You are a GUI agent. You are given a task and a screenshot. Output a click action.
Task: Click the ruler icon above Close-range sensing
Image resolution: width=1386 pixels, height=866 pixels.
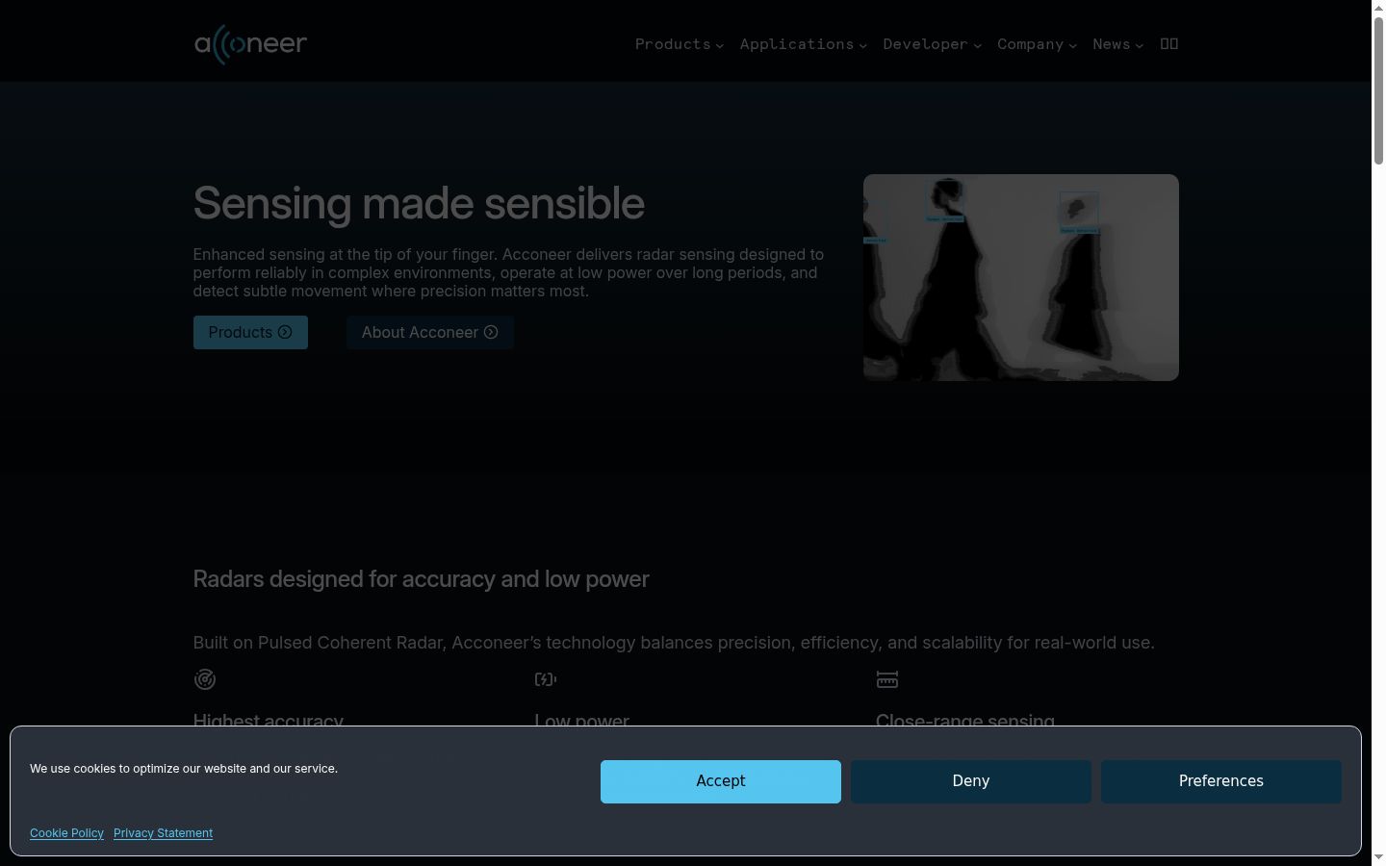pos(887,679)
